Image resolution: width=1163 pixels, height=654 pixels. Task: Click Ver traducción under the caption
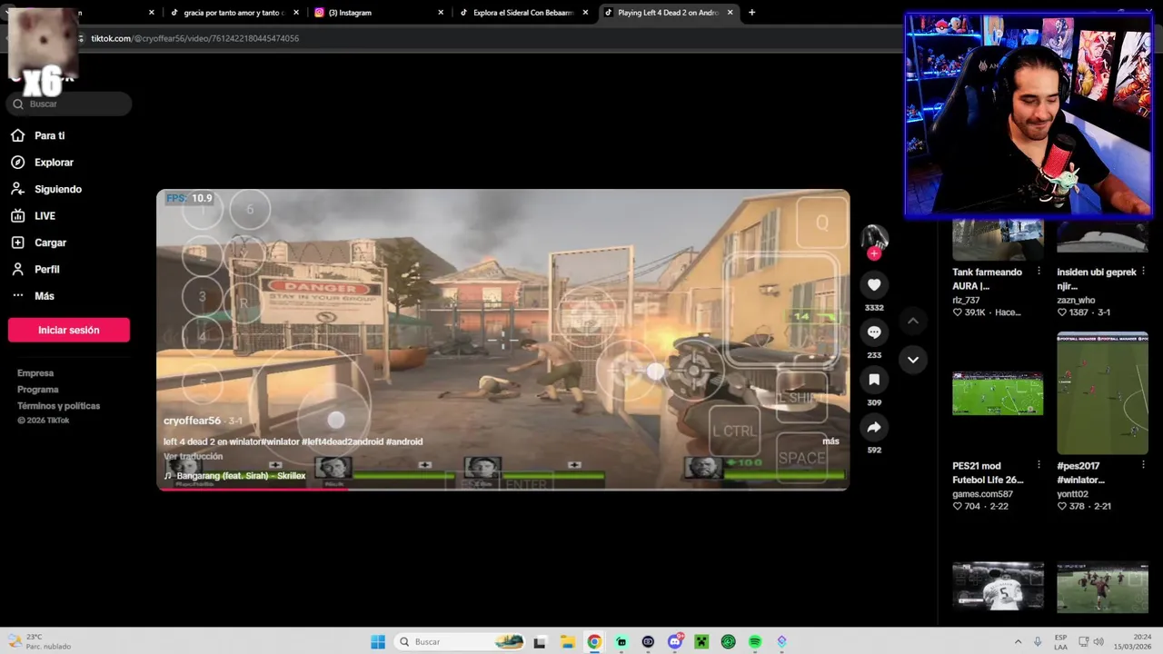pos(193,456)
